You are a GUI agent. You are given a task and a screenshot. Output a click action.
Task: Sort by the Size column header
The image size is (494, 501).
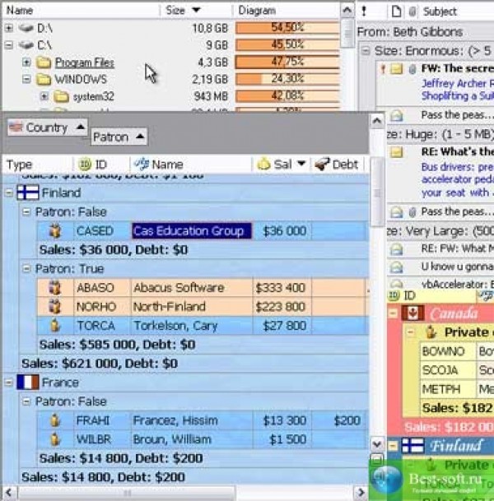tap(196, 11)
